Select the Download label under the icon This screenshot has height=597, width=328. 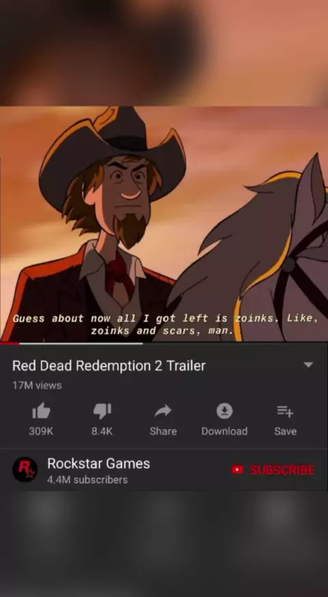[x=224, y=431]
